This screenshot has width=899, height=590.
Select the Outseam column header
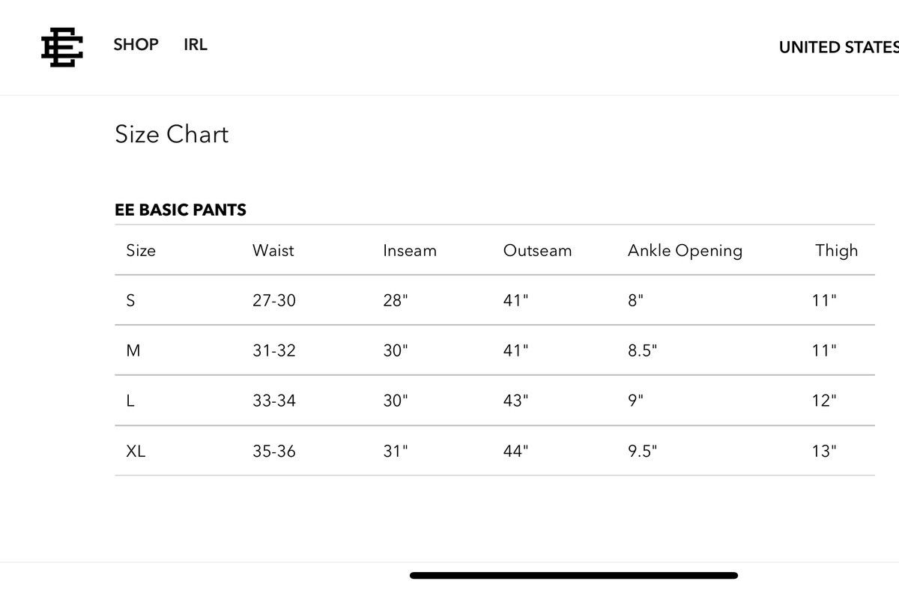pyautogui.click(x=537, y=251)
